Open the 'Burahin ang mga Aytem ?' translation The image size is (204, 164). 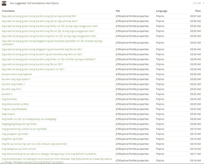[x=16, y=79]
